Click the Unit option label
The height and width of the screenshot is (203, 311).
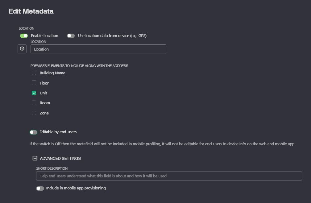tap(43, 93)
